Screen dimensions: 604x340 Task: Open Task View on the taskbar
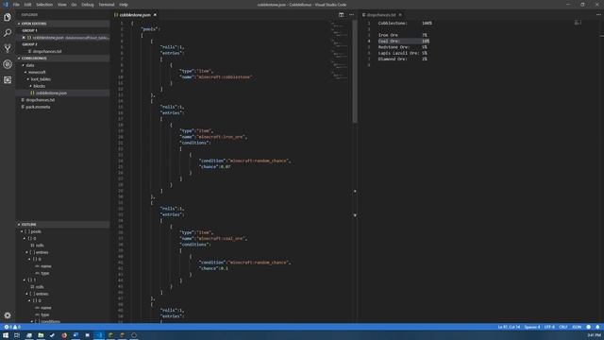click(17, 335)
